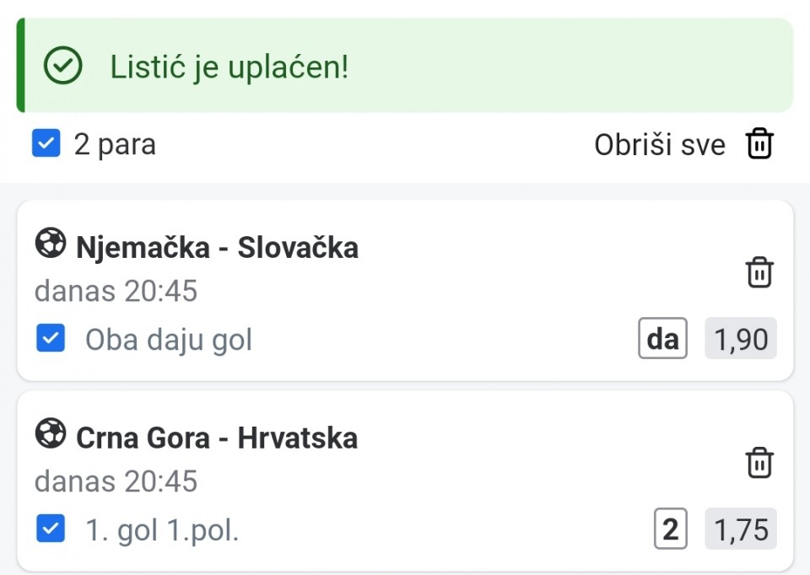The image size is (810, 575).
Task: Click the Oba daju gol bet label
Action: (x=169, y=340)
